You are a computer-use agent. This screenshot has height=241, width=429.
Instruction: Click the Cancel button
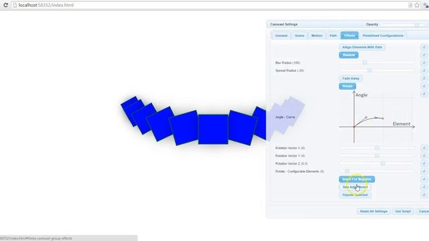pos(423,212)
